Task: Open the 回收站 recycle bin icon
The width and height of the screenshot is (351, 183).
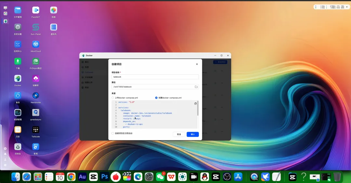Action: (x=18, y=147)
